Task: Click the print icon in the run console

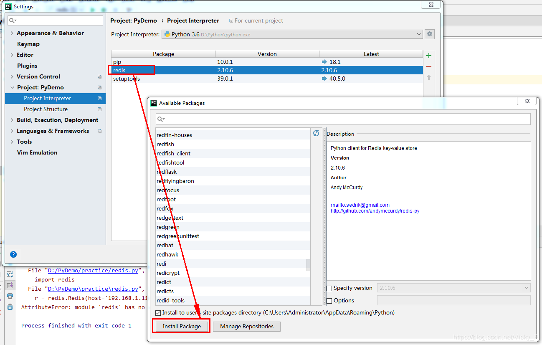Action: click(x=10, y=297)
